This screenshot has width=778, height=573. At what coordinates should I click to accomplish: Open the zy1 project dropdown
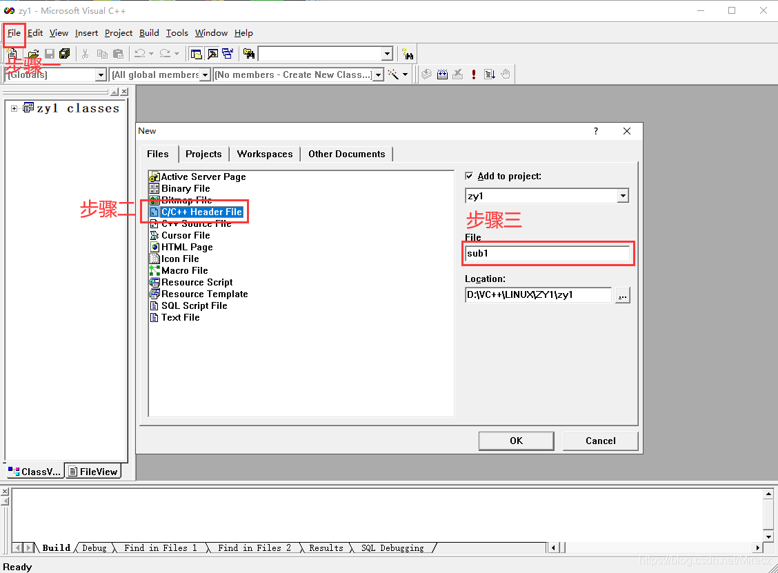coord(623,196)
